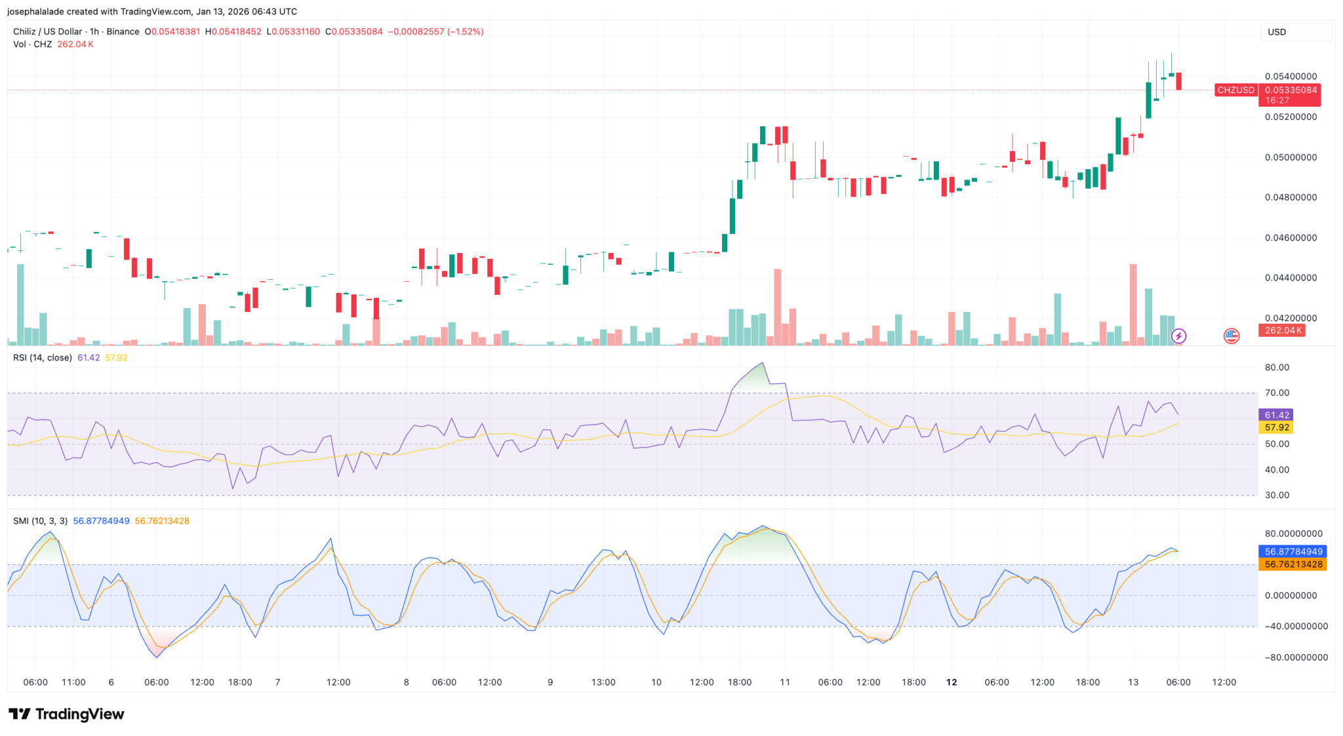This screenshot has height=736, width=1343.
Task: Click the 0.05000000 level on the price scale
Action: pyautogui.click(x=1291, y=157)
